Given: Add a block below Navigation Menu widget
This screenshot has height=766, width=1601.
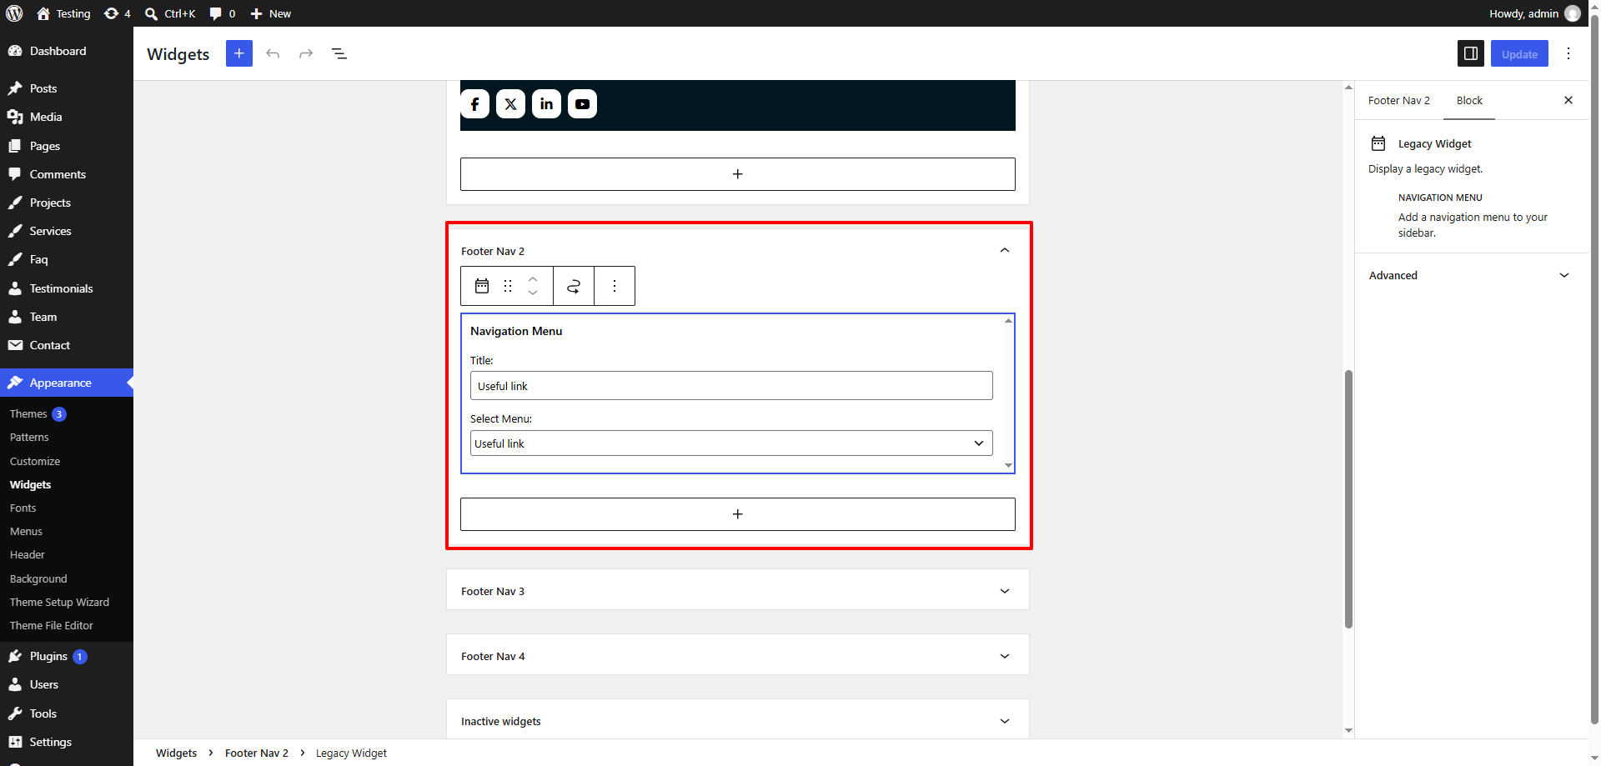Looking at the screenshot, I should pyautogui.click(x=738, y=514).
